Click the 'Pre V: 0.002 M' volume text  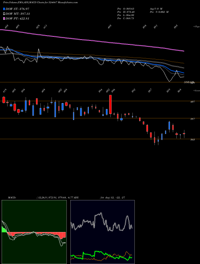click(x=159, y=12)
